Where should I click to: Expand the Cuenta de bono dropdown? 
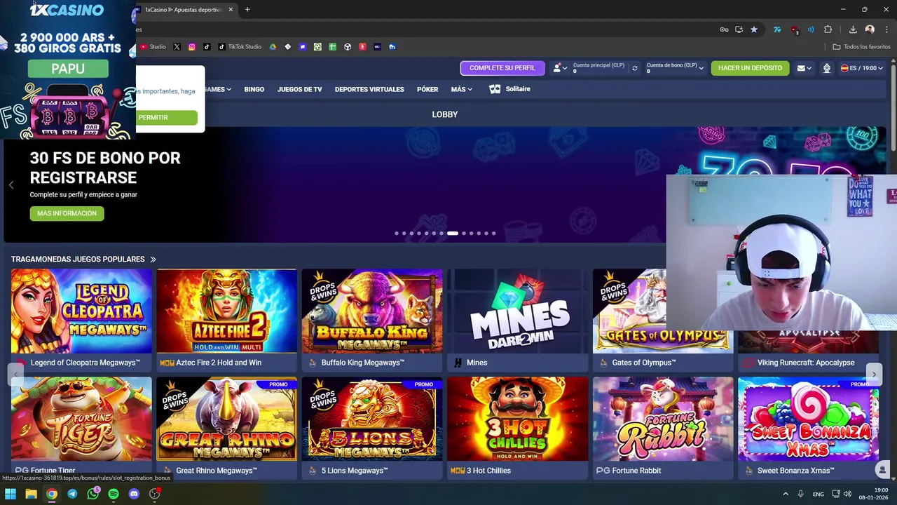point(675,68)
